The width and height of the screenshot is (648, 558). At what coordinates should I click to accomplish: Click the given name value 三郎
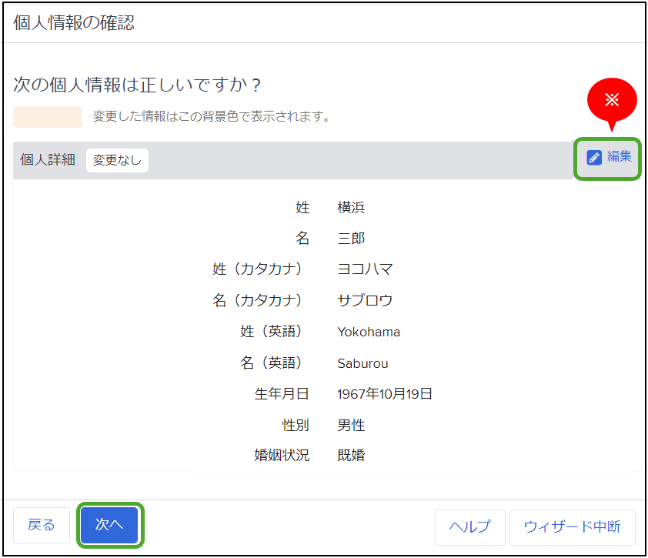pos(351,239)
